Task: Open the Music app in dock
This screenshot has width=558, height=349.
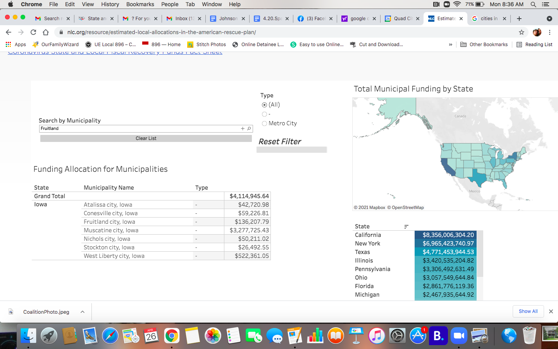Action: tap(377, 335)
